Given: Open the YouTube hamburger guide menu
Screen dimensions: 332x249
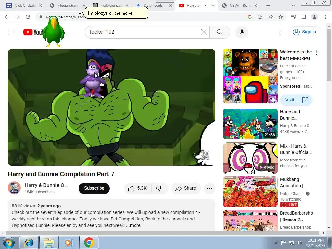Looking at the screenshot, I should click(12, 32).
